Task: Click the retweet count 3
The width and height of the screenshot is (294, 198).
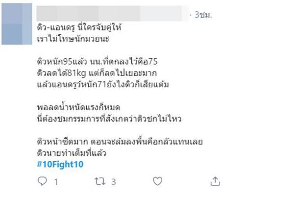Action: coord(113,182)
